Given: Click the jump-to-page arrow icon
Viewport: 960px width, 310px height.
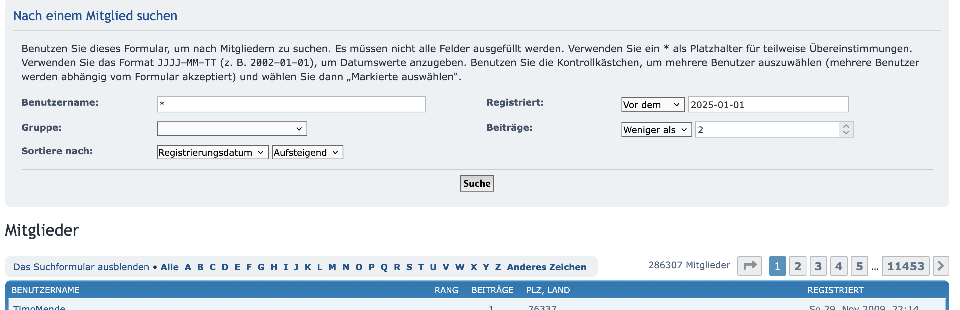Looking at the screenshot, I should pyautogui.click(x=749, y=266).
